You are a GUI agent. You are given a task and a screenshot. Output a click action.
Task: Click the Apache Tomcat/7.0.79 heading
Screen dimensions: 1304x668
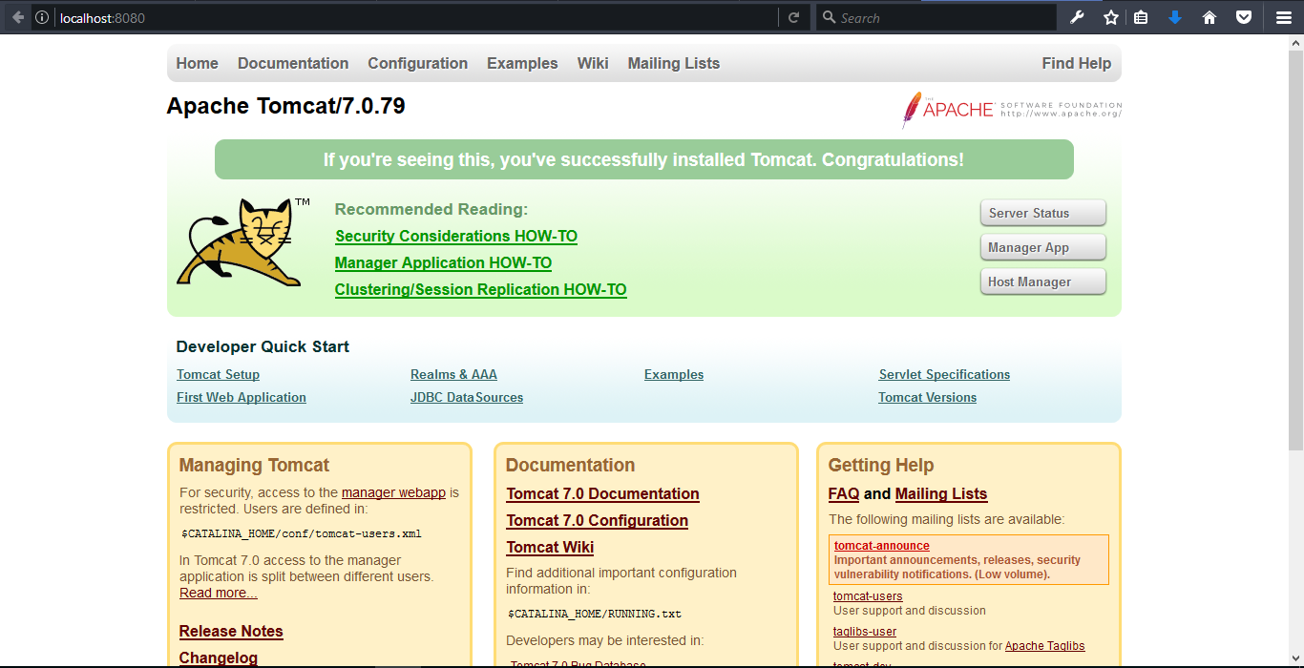[285, 106]
